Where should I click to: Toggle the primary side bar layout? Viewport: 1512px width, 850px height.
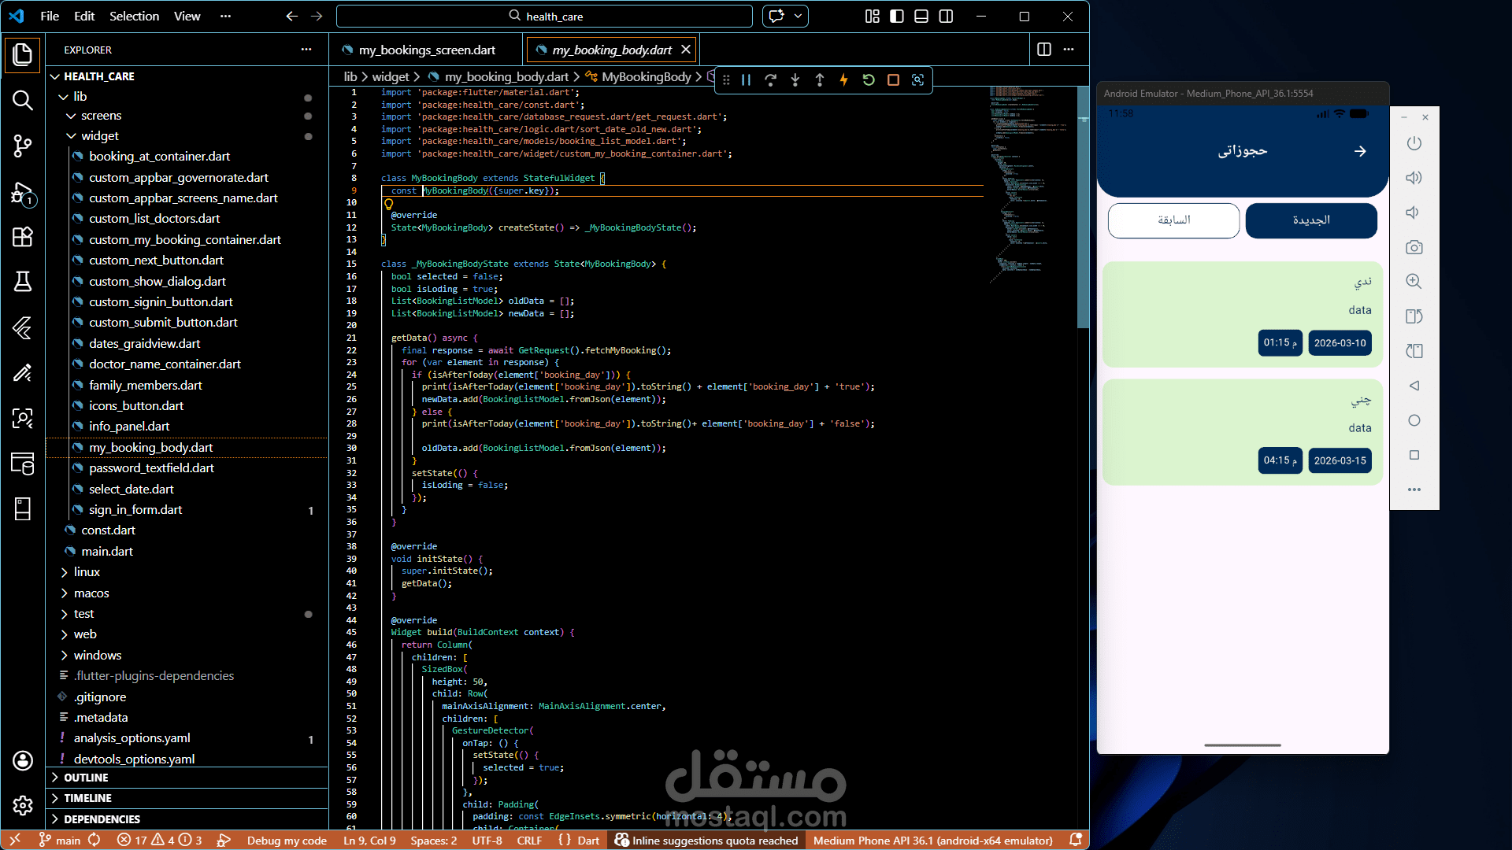[897, 16]
